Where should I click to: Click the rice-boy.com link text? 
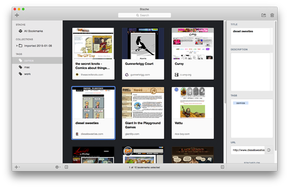click(x=182, y=134)
